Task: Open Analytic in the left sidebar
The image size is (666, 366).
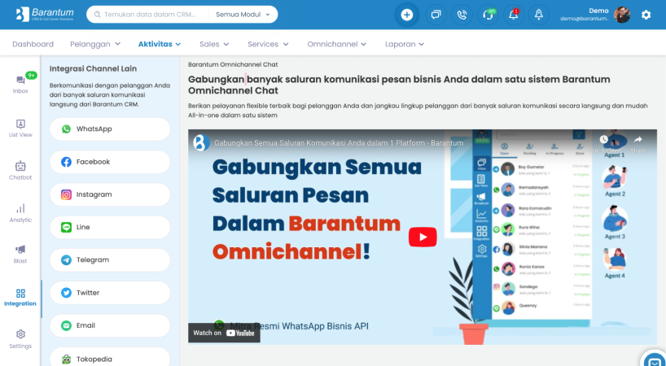Action: (20, 212)
